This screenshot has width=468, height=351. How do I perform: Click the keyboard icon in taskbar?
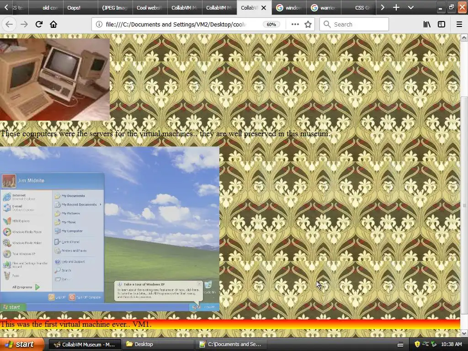pyautogui.click(x=400, y=345)
